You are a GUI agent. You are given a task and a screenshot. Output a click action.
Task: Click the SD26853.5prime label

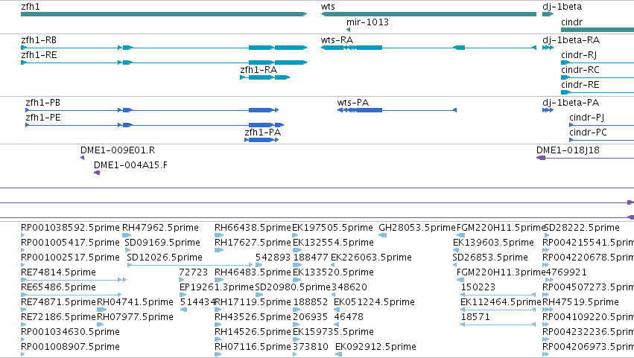(490, 258)
